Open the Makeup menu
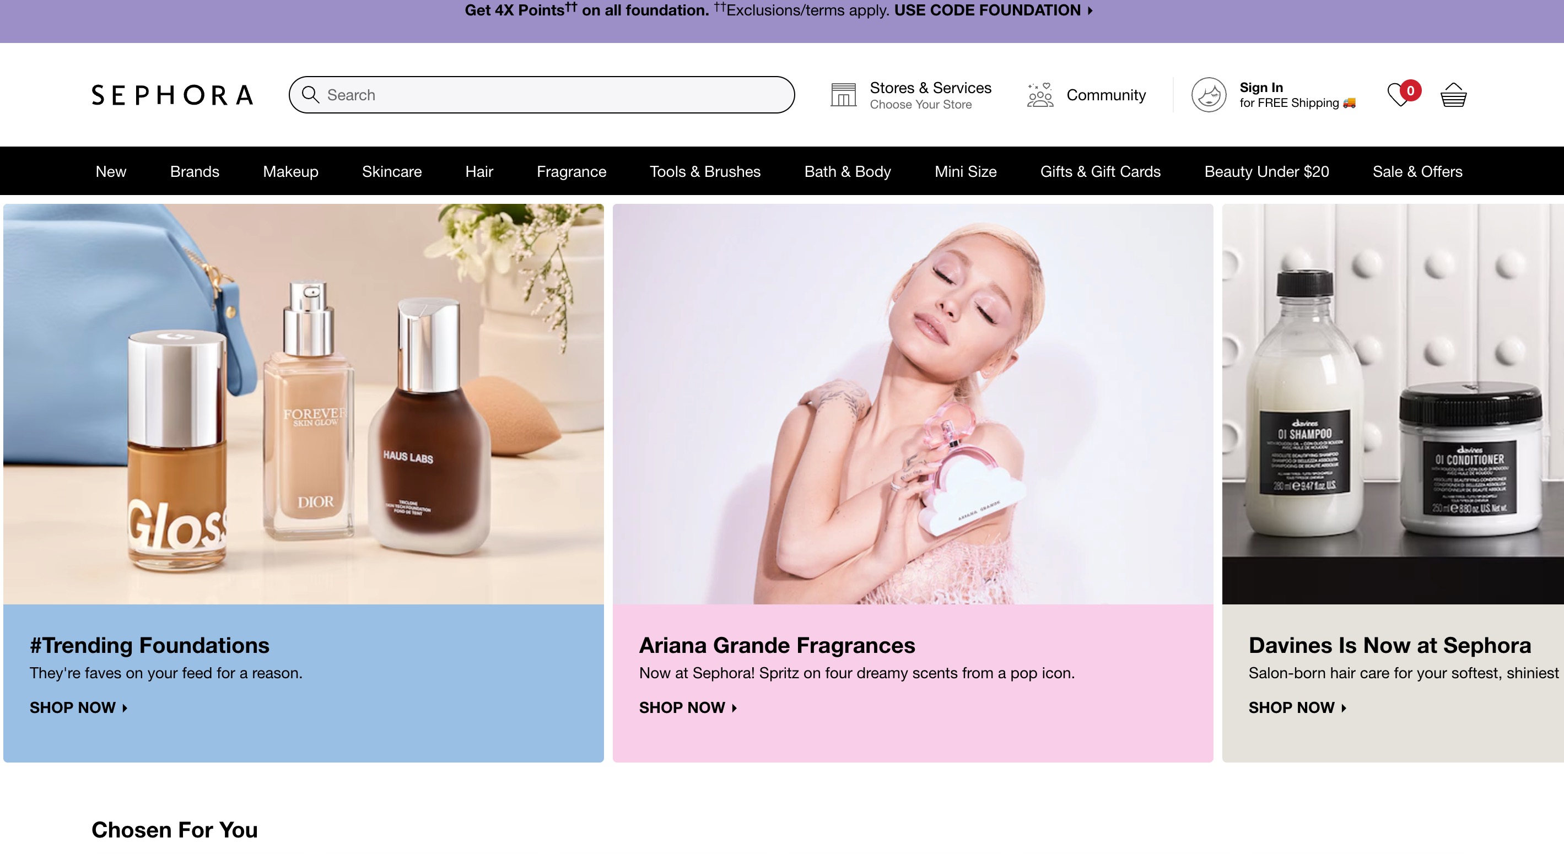 [x=290, y=171]
